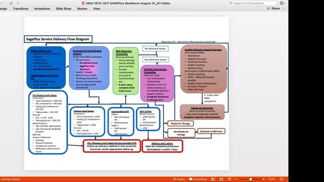Image resolution: width=324 pixels, height=182 pixels.
Task: Select the Call back in XXX time box
Action: pos(211,131)
